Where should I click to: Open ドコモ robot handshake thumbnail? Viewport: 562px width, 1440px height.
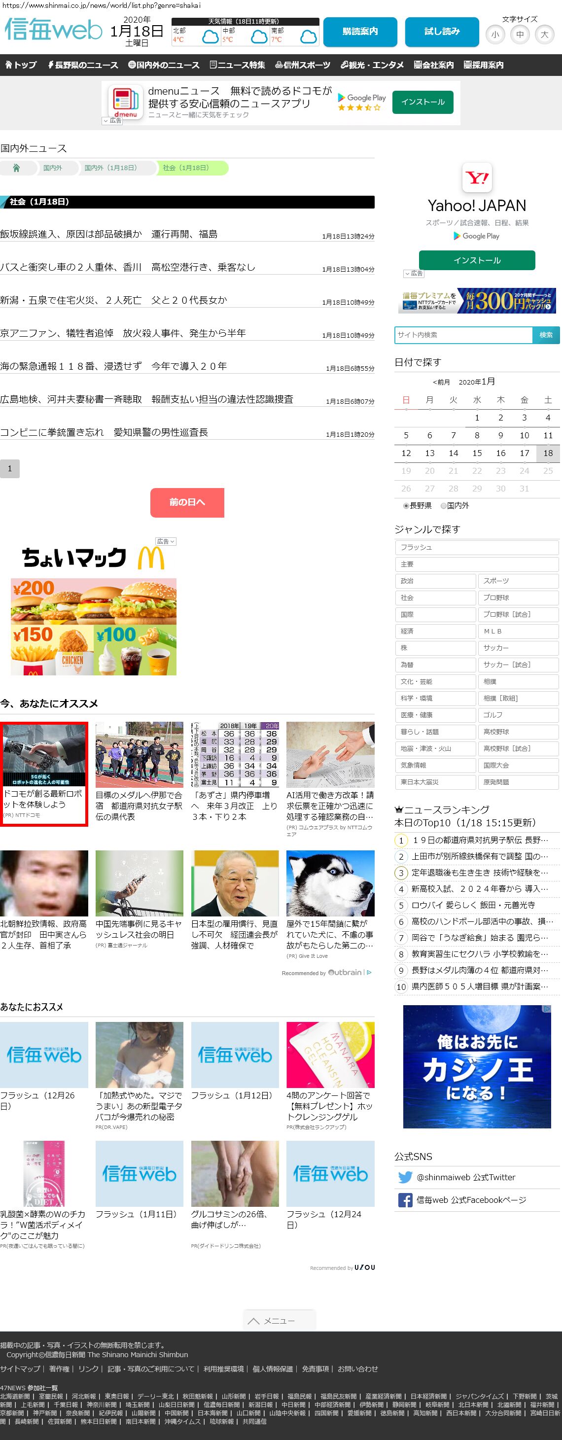click(44, 755)
